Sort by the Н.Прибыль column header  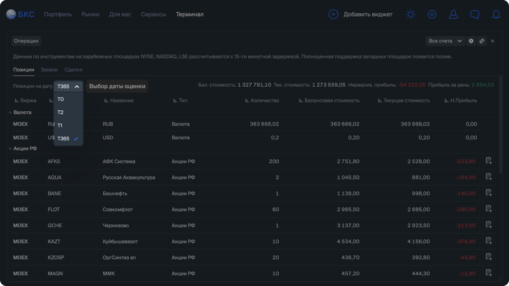click(461, 100)
